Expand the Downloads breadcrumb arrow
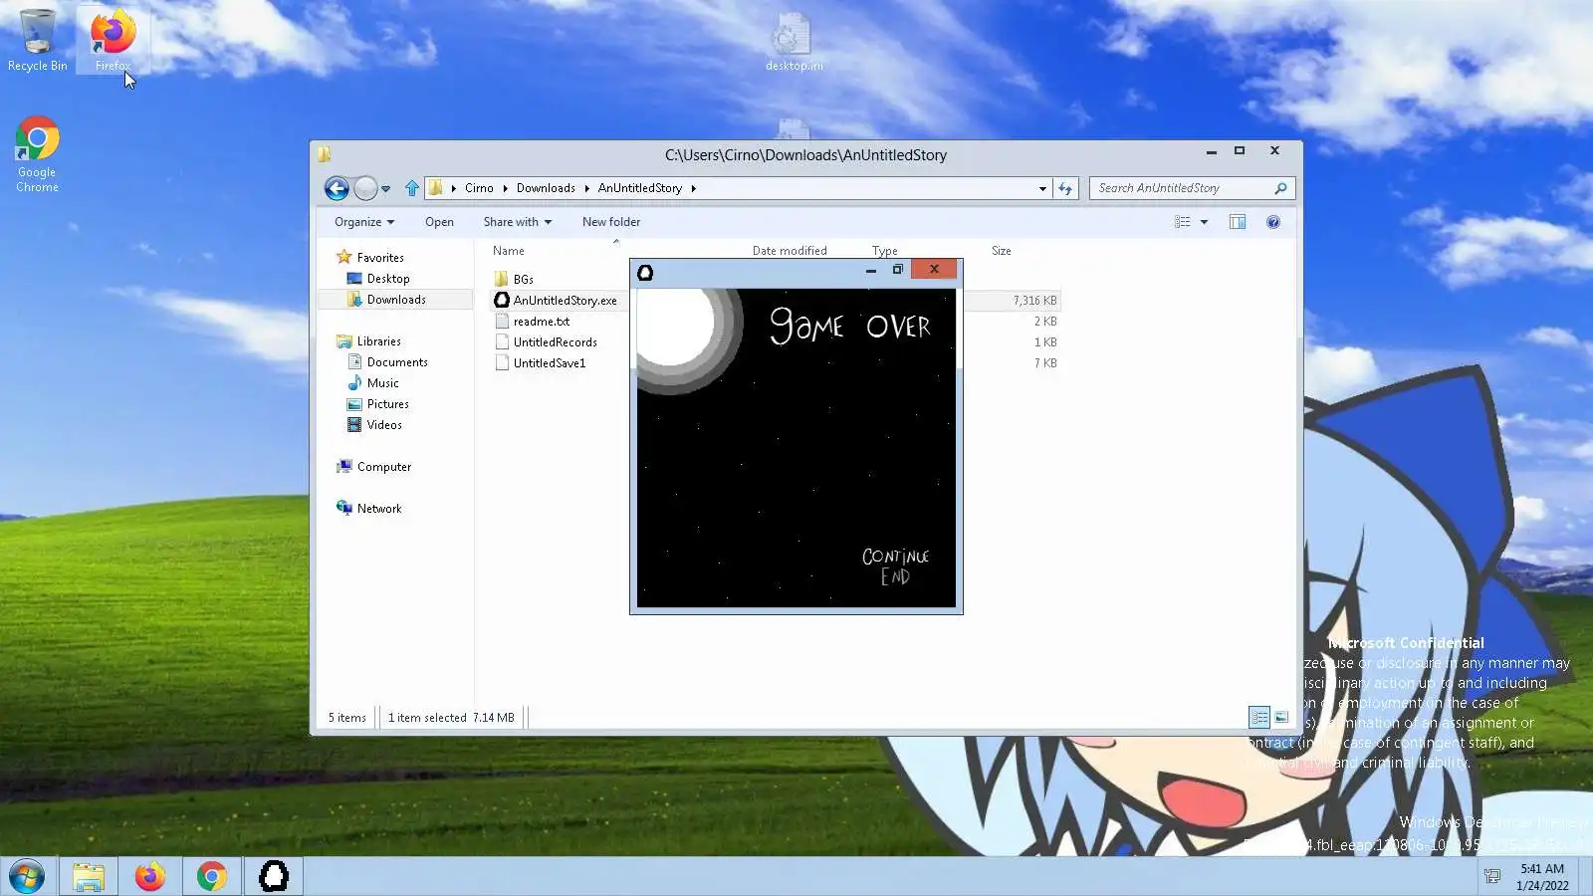This screenshot has width=1593, height=896. tap(586, 188)
